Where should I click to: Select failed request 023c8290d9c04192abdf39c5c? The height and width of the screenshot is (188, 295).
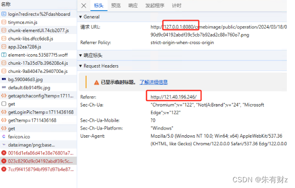click(38, 161)
